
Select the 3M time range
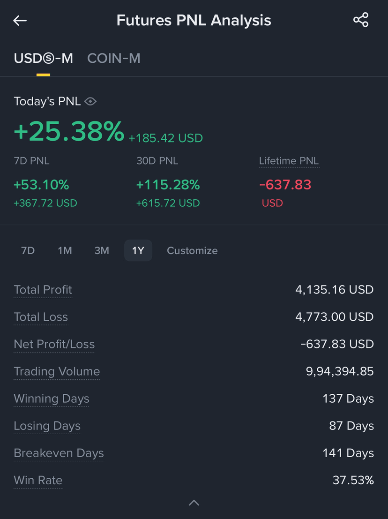102,250
